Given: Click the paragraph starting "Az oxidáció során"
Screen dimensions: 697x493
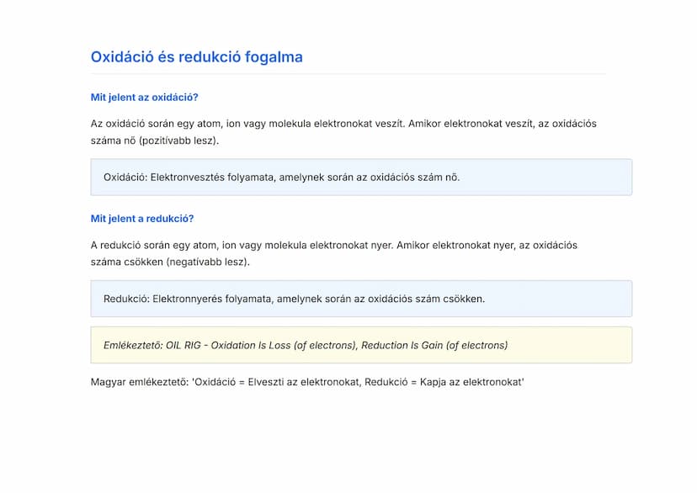Looking at the screenshot, I should point(343,131).
